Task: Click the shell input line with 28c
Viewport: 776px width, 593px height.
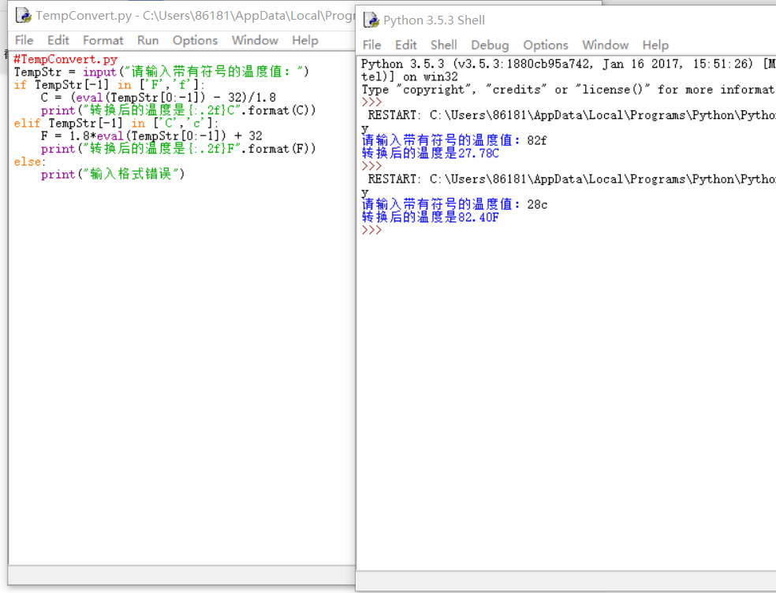Action: [x=454, y=204]
